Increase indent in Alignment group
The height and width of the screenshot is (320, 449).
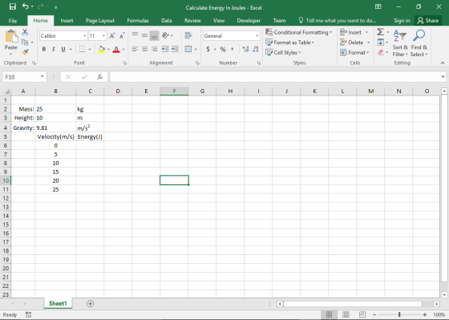click(x=175, y=49)
